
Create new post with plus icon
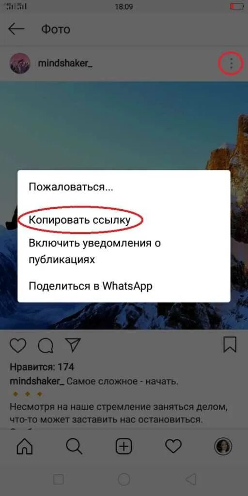coord(124,447)
